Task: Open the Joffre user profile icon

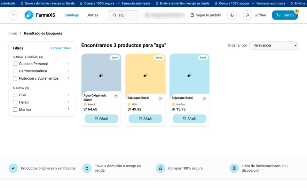Action: point(248,15)
